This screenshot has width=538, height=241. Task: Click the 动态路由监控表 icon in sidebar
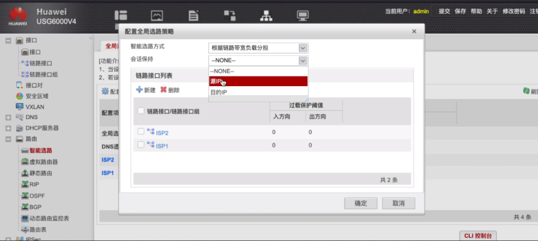click(25, 218)
